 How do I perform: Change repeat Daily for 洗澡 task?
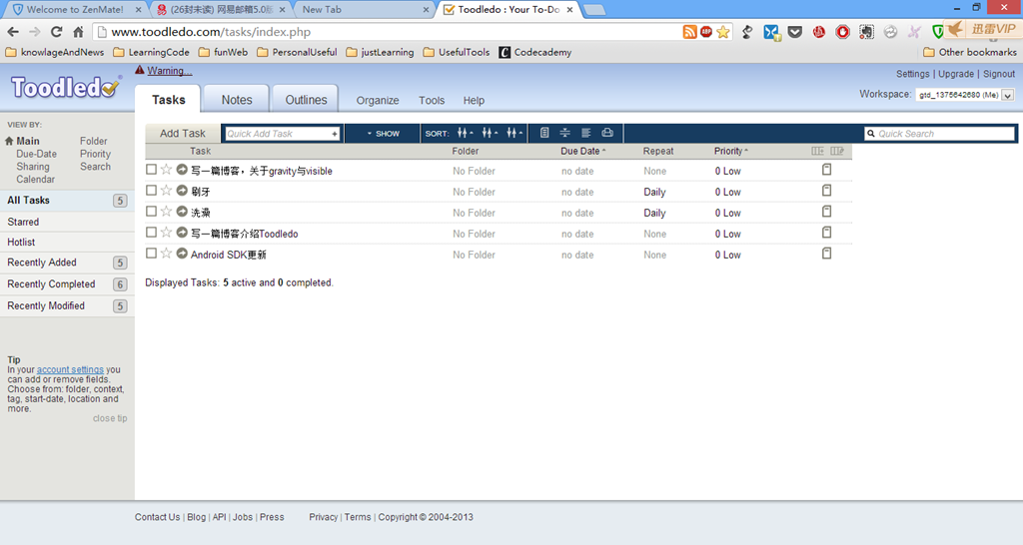654,213
